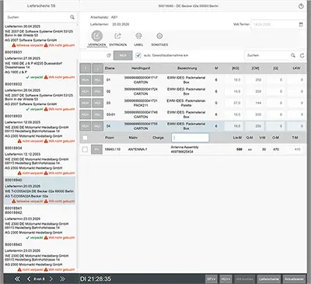This screenshot has width=311, height=284.
Task: Click the SPV+ footer button
Action: 211,279
